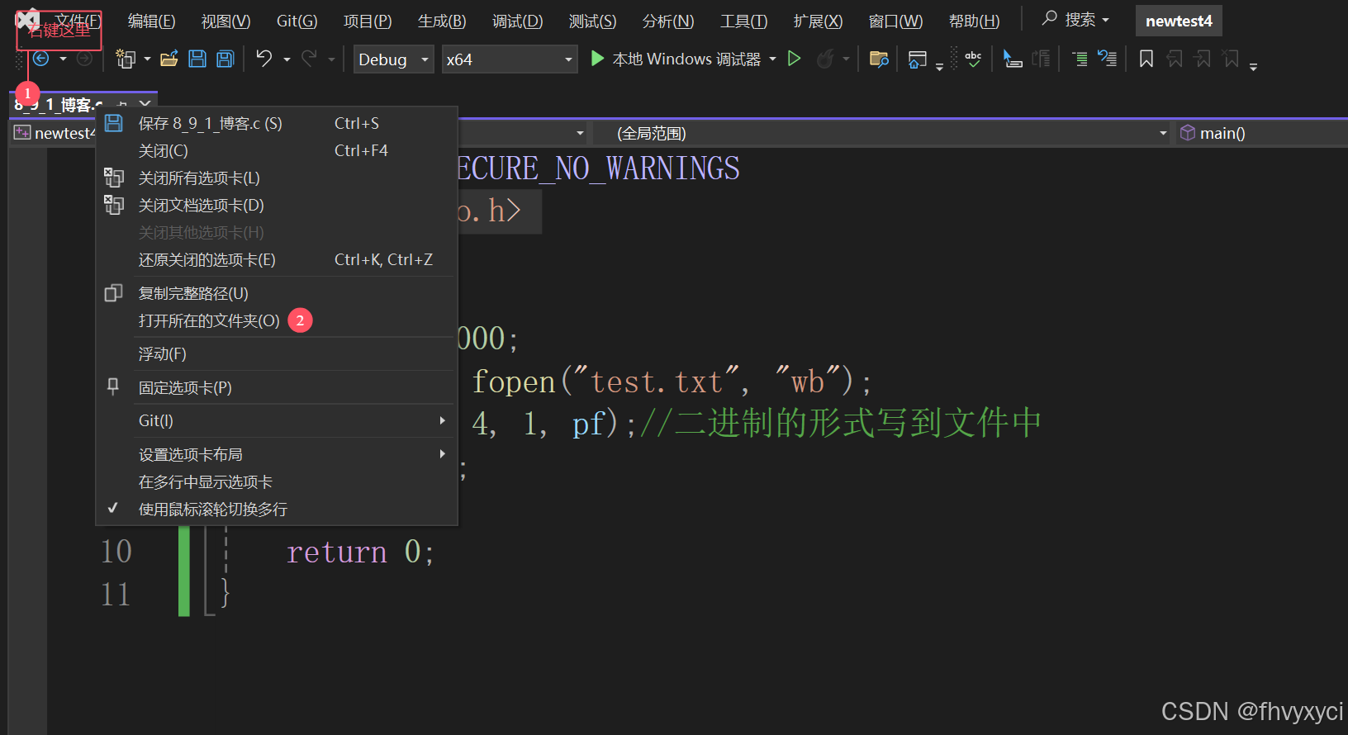Choose 关闭所有选项卡(L)
Screen dimensions: 1348x735
click(277, 178)
